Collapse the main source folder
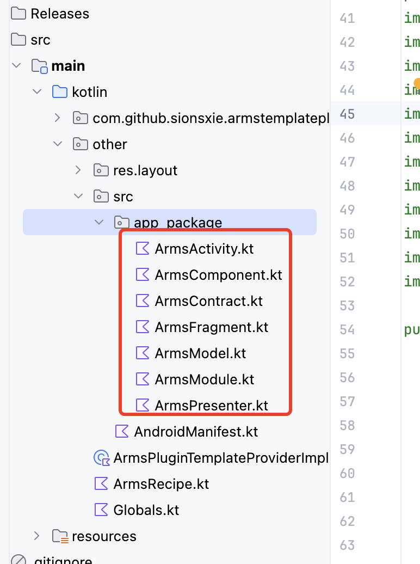Viewport: 420px width, 564px height. point(17,66)
